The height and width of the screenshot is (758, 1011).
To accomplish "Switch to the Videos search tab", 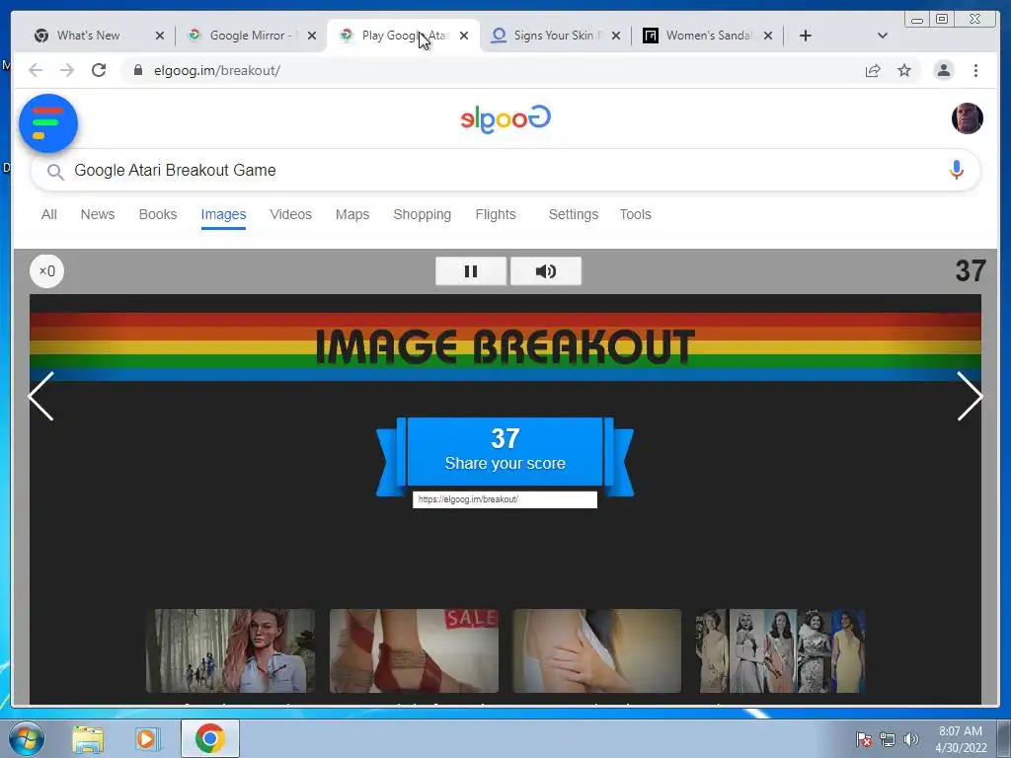I will (x=291, y=214).
